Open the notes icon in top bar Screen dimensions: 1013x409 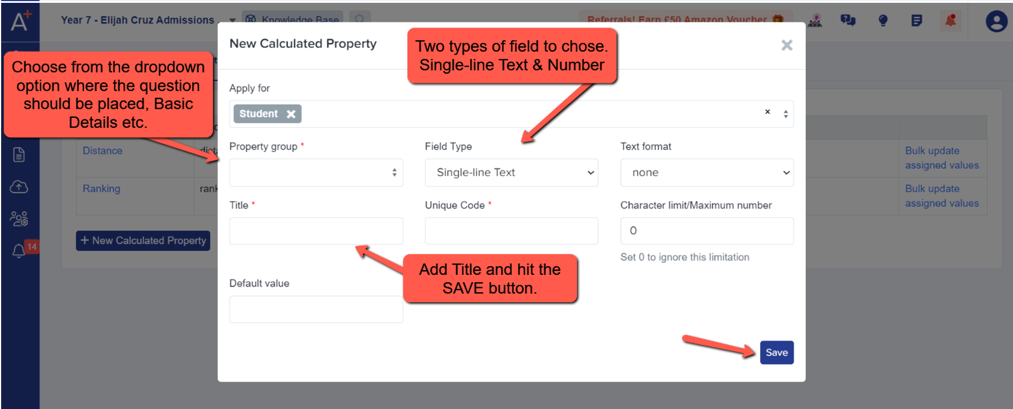click(917, 21)
